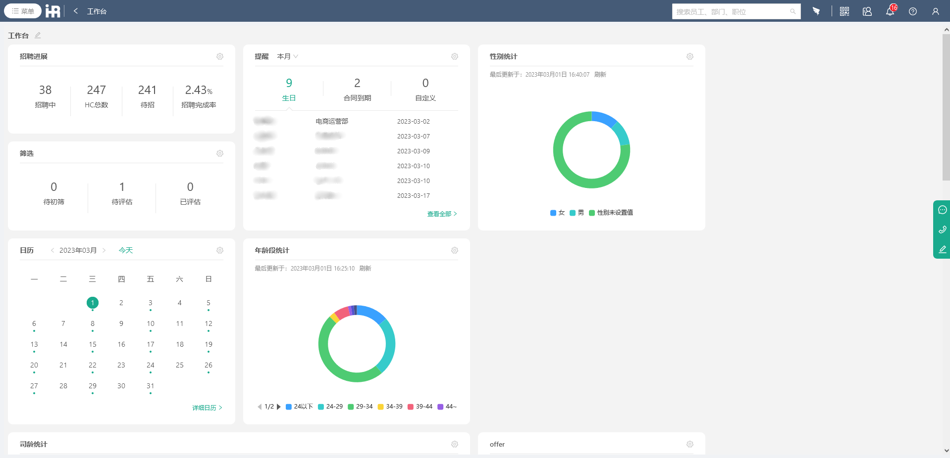
Task: Open the QR code icon in header
Action: click(844, 11)
